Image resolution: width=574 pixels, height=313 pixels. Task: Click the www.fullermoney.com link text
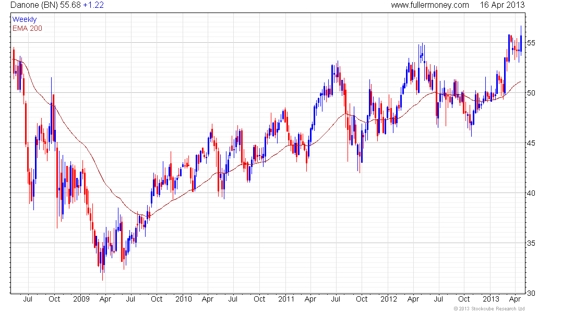coord(430,5)
